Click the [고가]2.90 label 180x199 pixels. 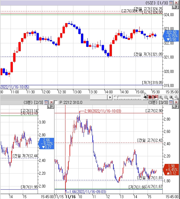coord(154,111)
